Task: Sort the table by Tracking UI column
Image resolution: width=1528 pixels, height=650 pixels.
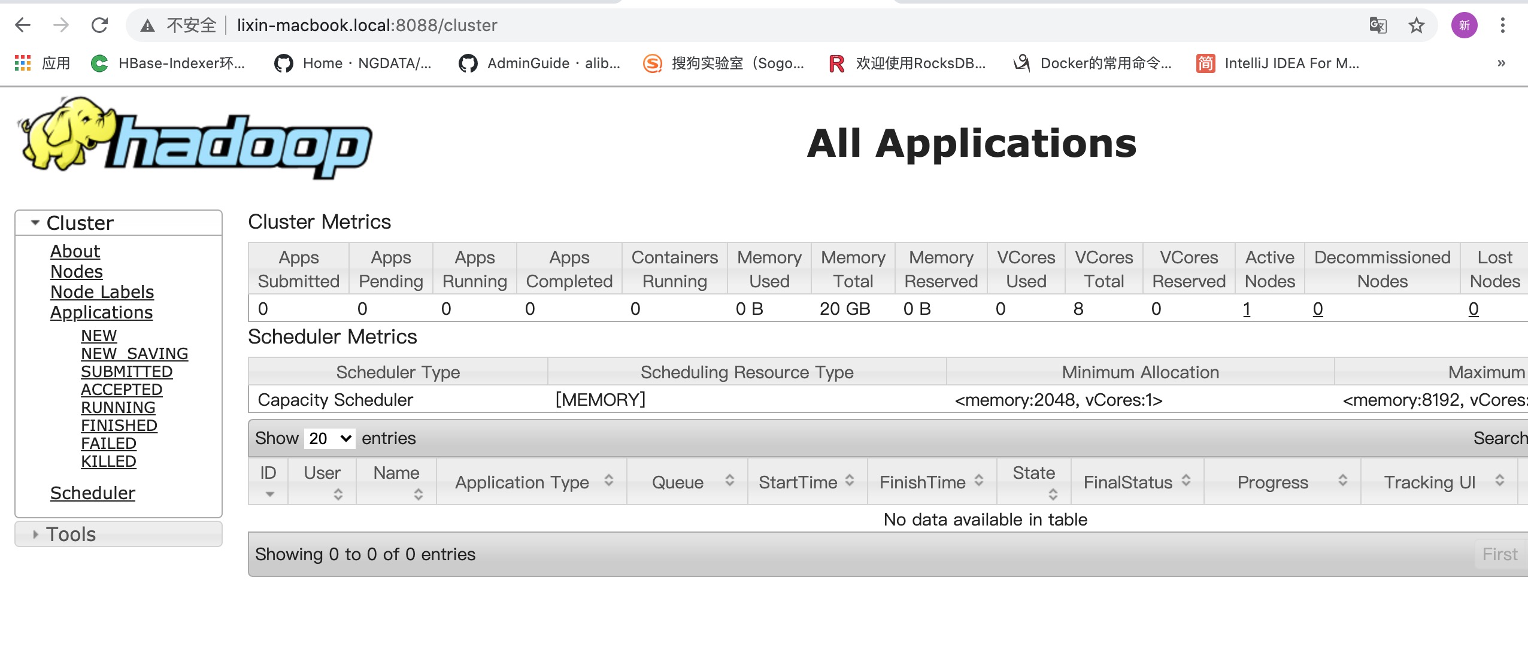Action: [1439, 481]
